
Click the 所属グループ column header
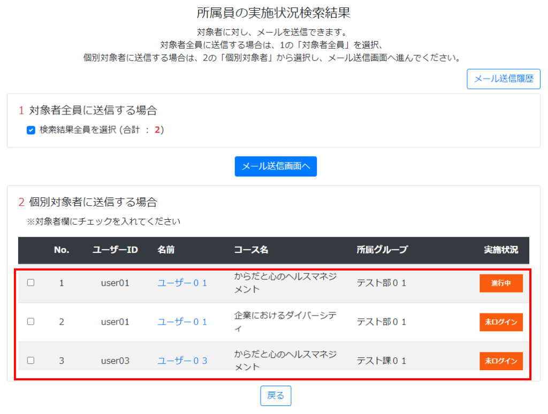pyautogui.click(x=382, y=250)
